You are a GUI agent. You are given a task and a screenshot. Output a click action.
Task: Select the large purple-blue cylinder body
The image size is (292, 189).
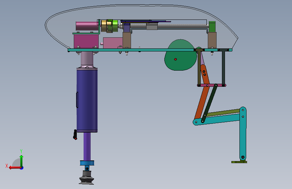(x=87, y=100)
